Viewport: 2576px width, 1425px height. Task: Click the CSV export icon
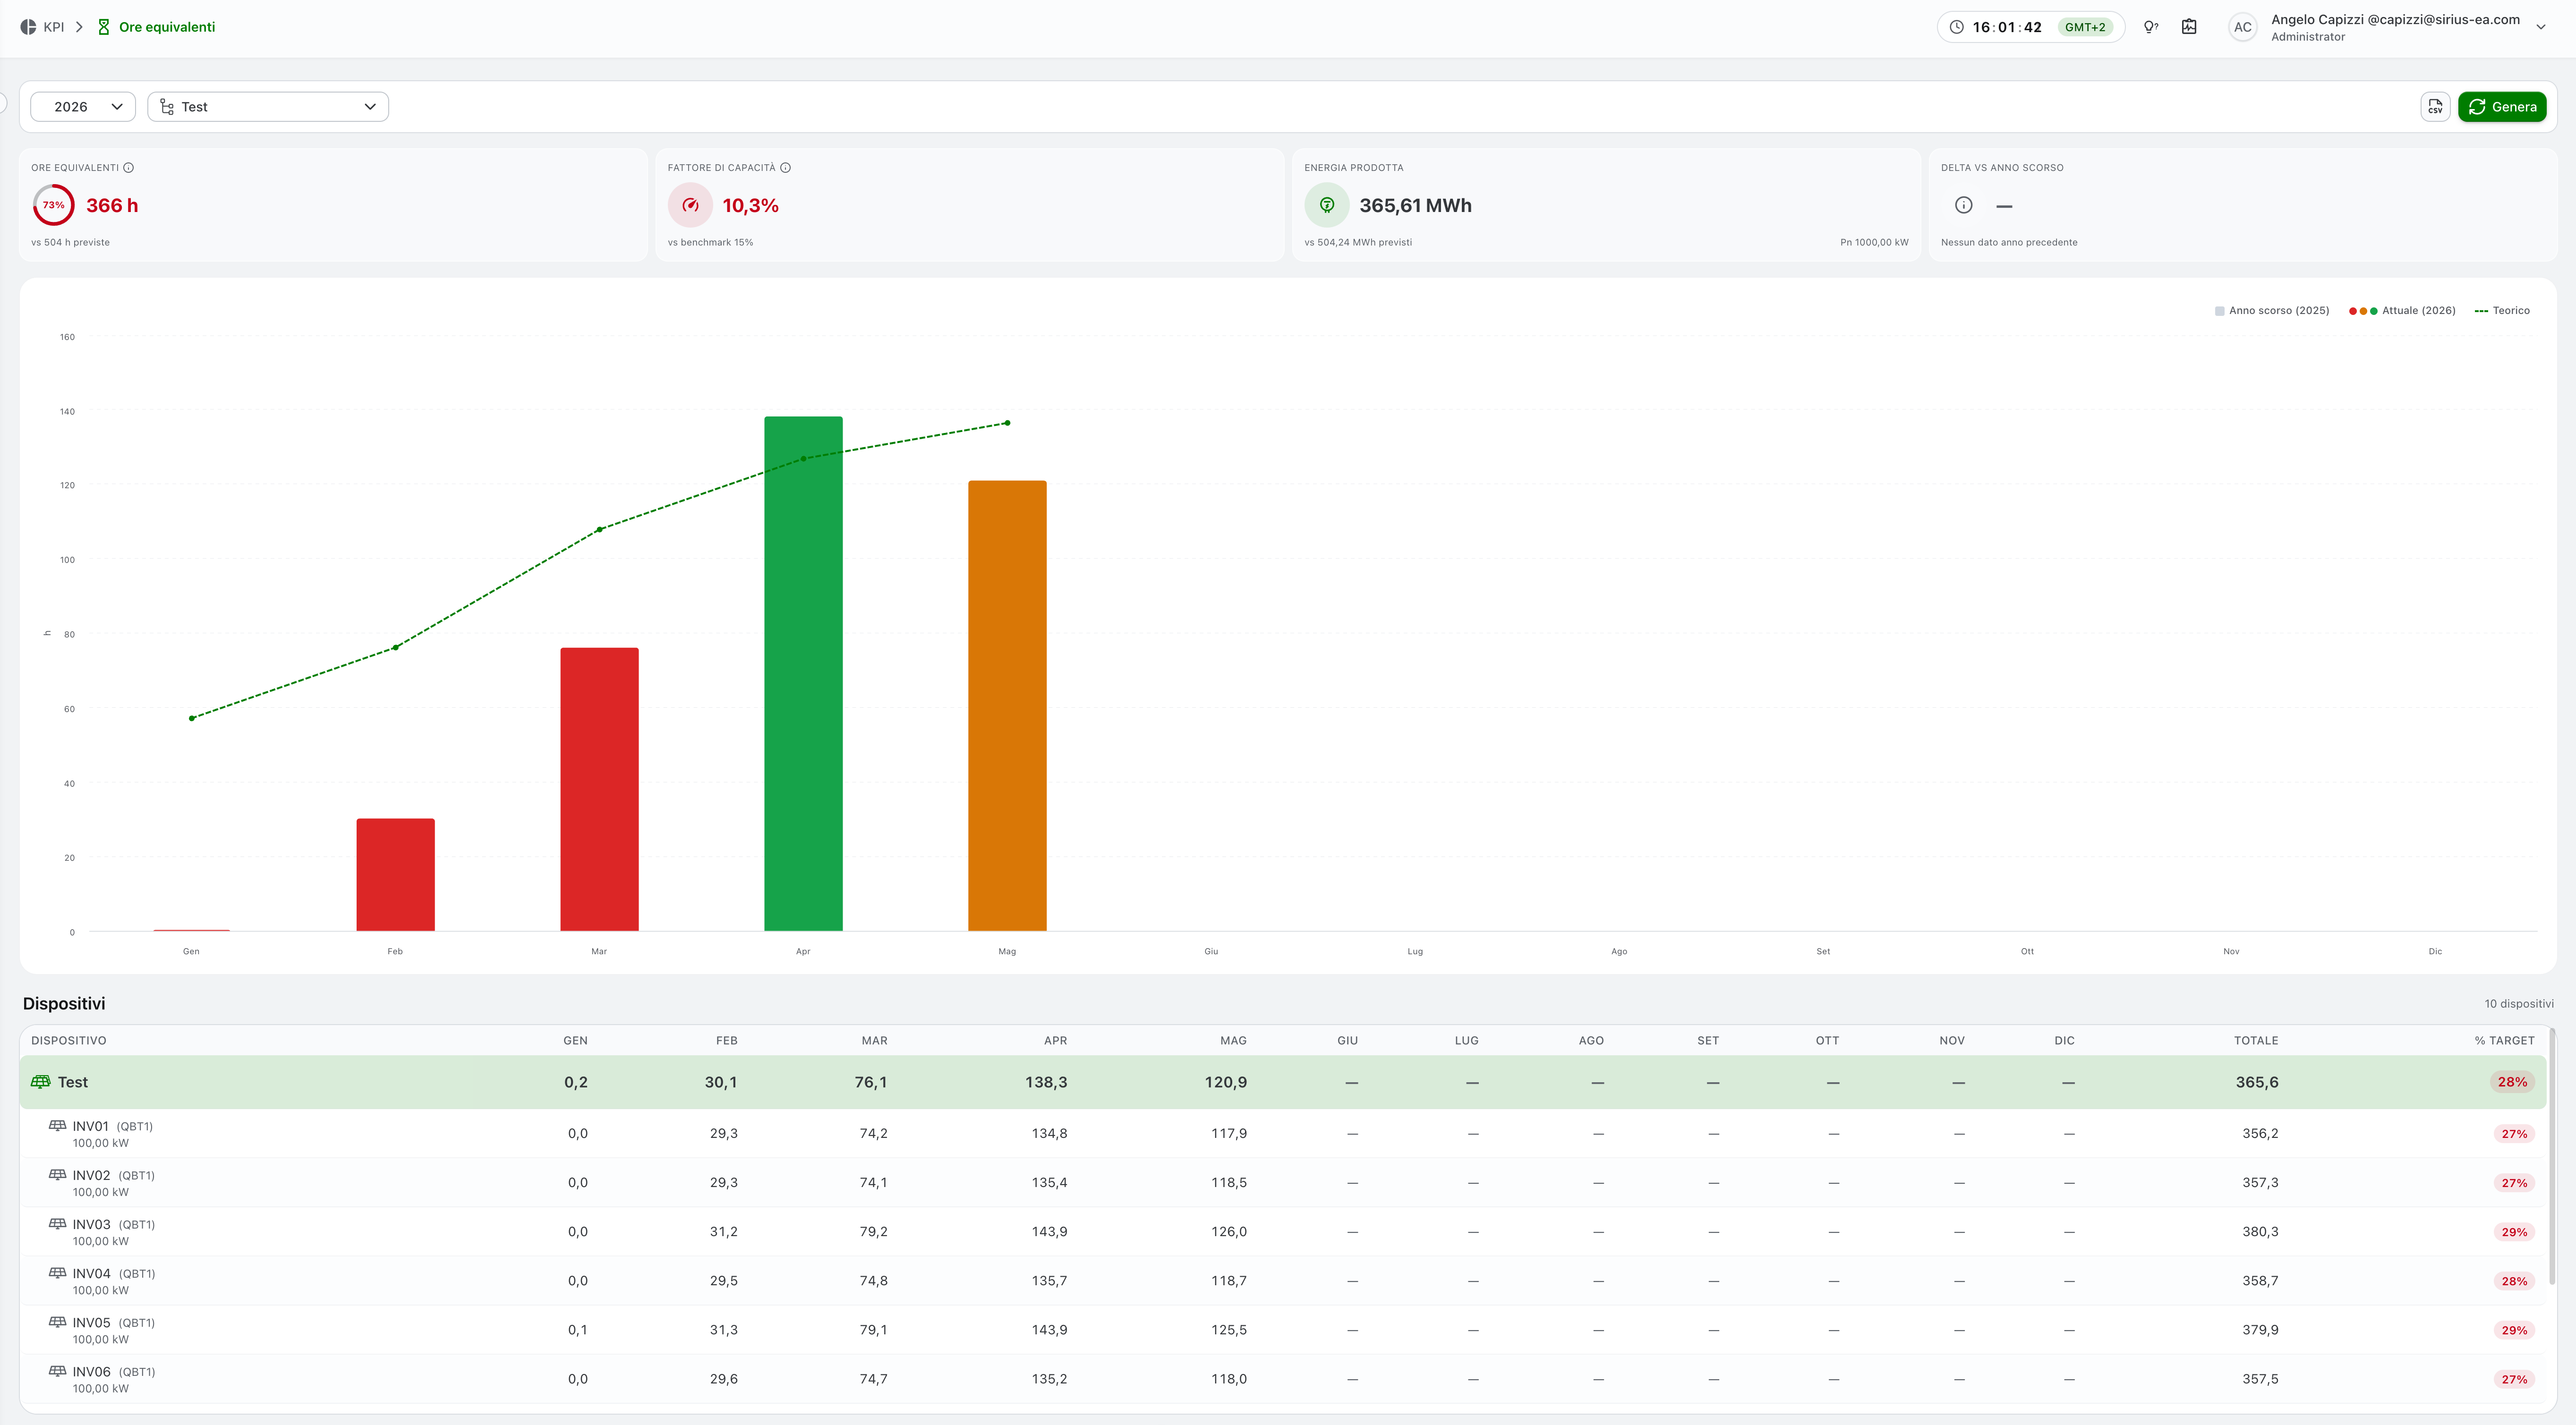click(x=2435, y=107)
